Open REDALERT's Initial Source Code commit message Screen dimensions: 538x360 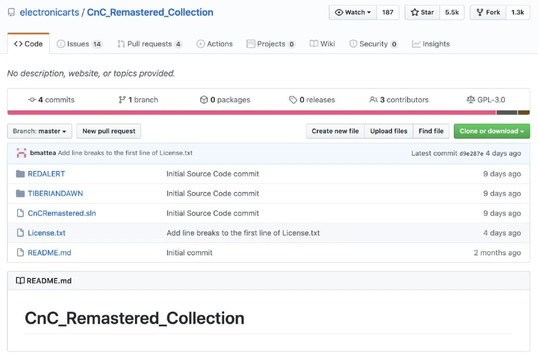coord(213,174)
